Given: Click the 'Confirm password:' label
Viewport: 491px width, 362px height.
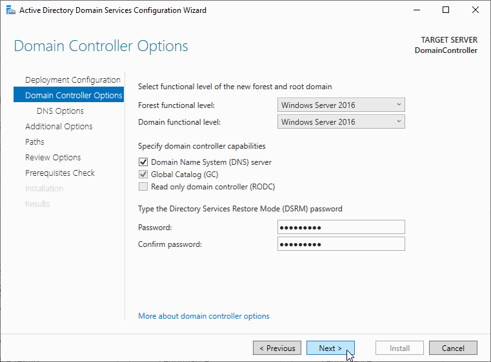Looking at the screenshot, I should coord(170,244).
